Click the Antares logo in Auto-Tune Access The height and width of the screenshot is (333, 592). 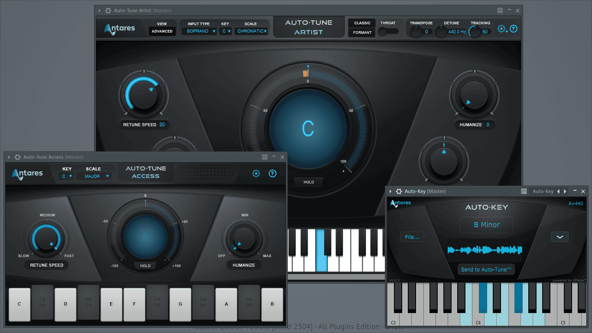[x=27, y=173]
